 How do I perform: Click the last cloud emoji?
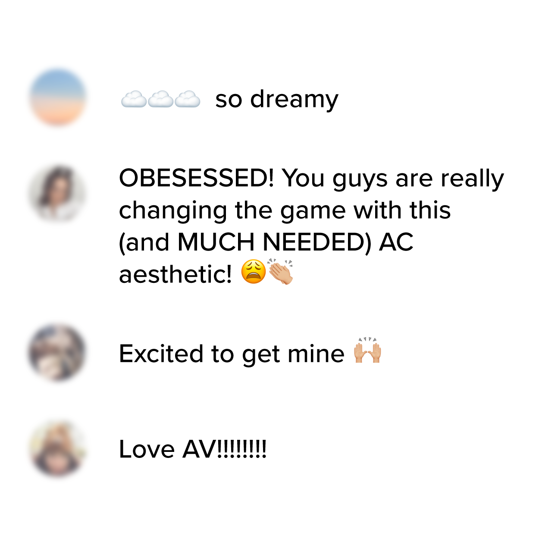[x=187, y=99]
